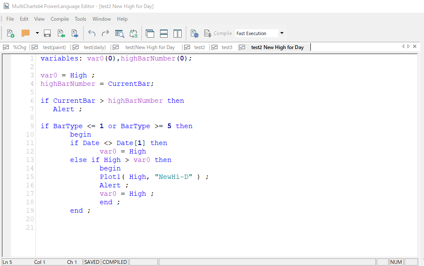
Task: Click line number 6 in the gutter
Action: (32, 101)
